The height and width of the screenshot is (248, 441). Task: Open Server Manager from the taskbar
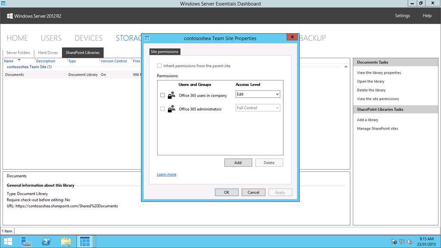pos(26,242)
